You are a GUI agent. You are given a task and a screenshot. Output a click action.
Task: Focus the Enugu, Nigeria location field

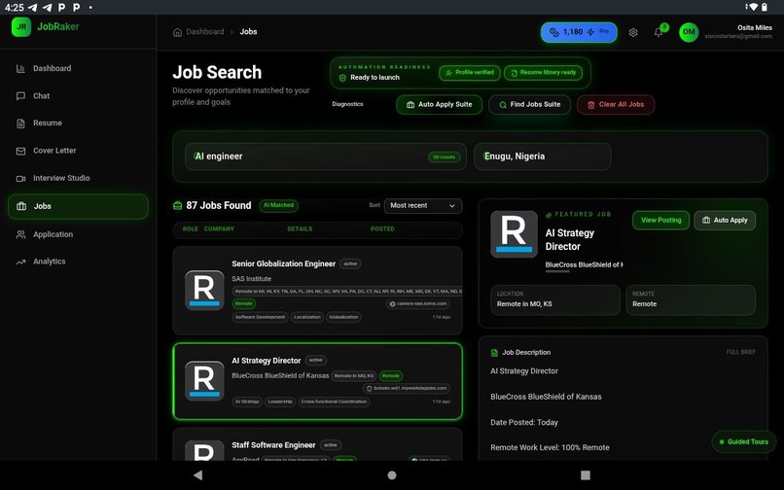542,157
